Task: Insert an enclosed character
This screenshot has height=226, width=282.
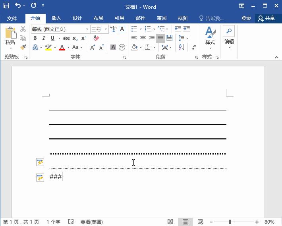Action: point(122,47)
